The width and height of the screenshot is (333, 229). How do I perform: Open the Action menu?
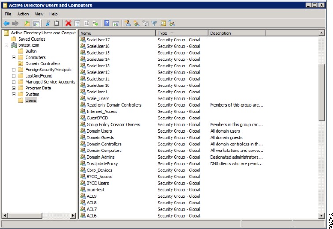(x=23, y=14)
